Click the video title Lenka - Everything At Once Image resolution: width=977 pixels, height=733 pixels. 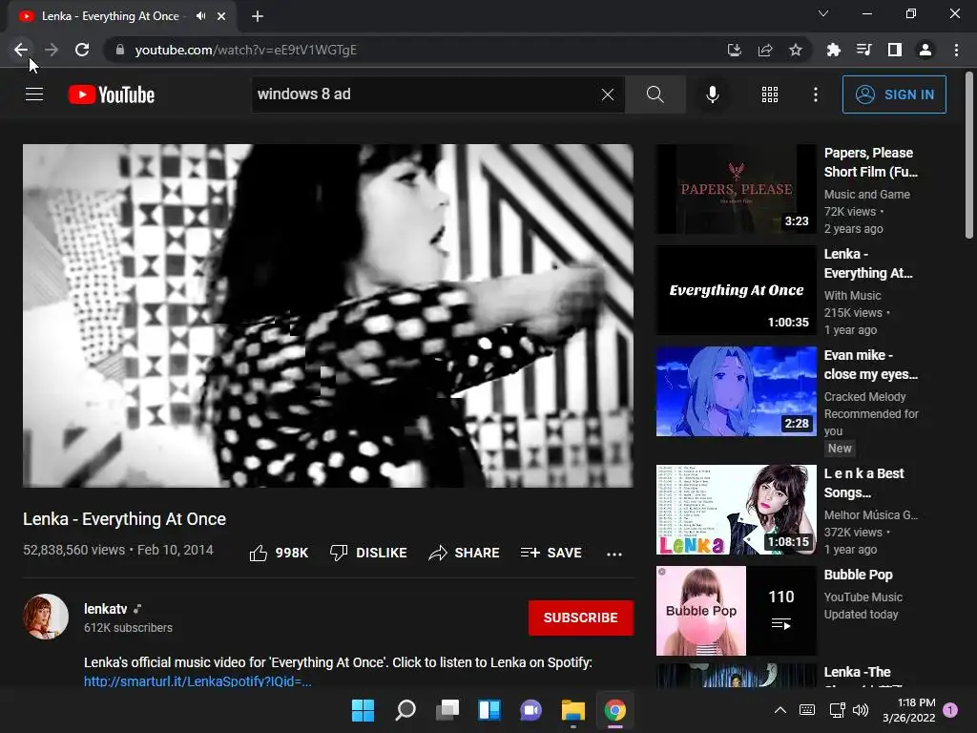(125, 519)
